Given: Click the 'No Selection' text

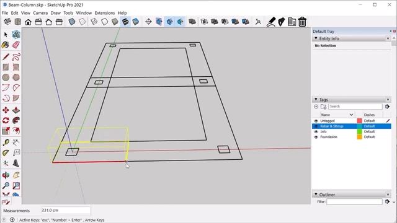Looking at the screenshot, I should [325, 46].
